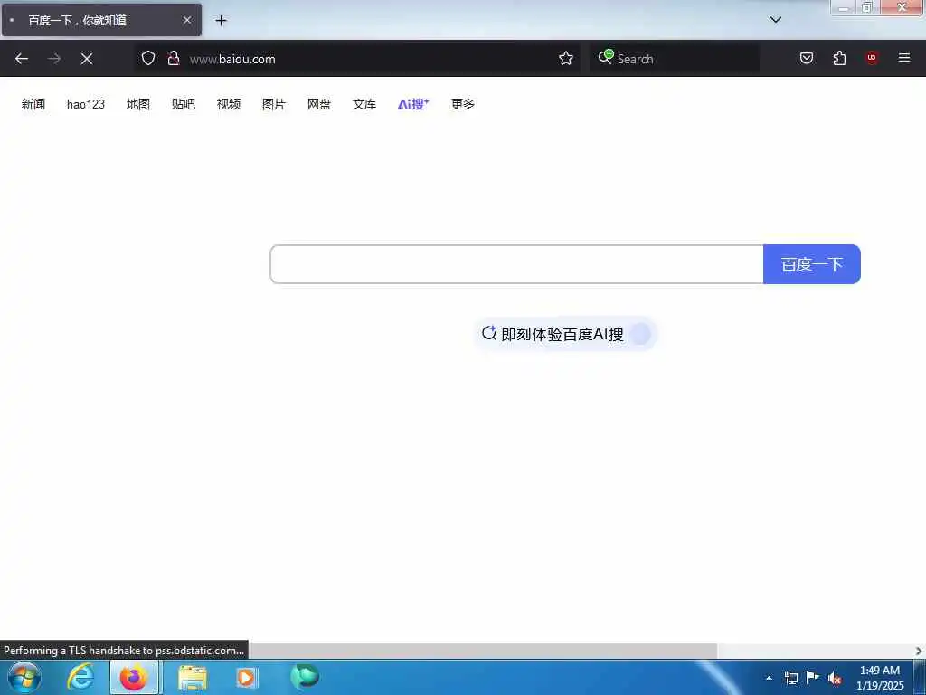Open the tracking protection shield icon

point(148,59)
